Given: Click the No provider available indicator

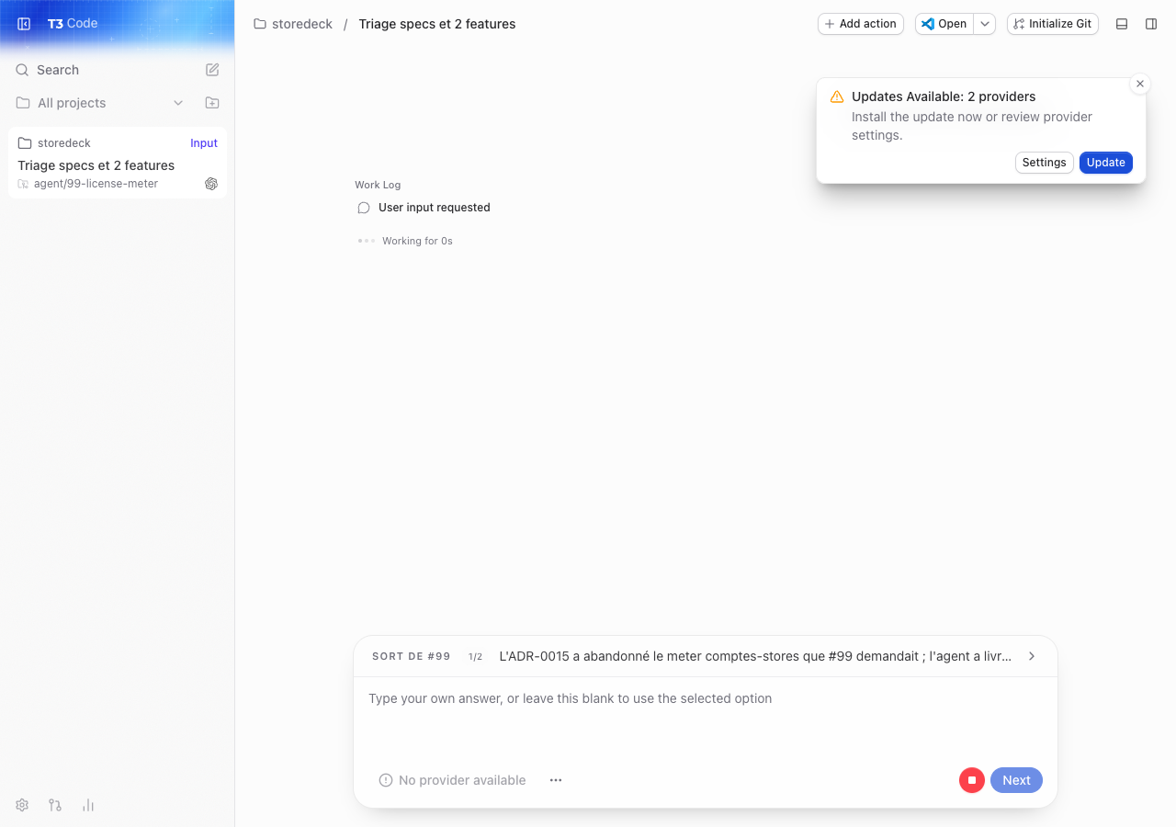Looking at the screenshot, I should tap(453, 780).
